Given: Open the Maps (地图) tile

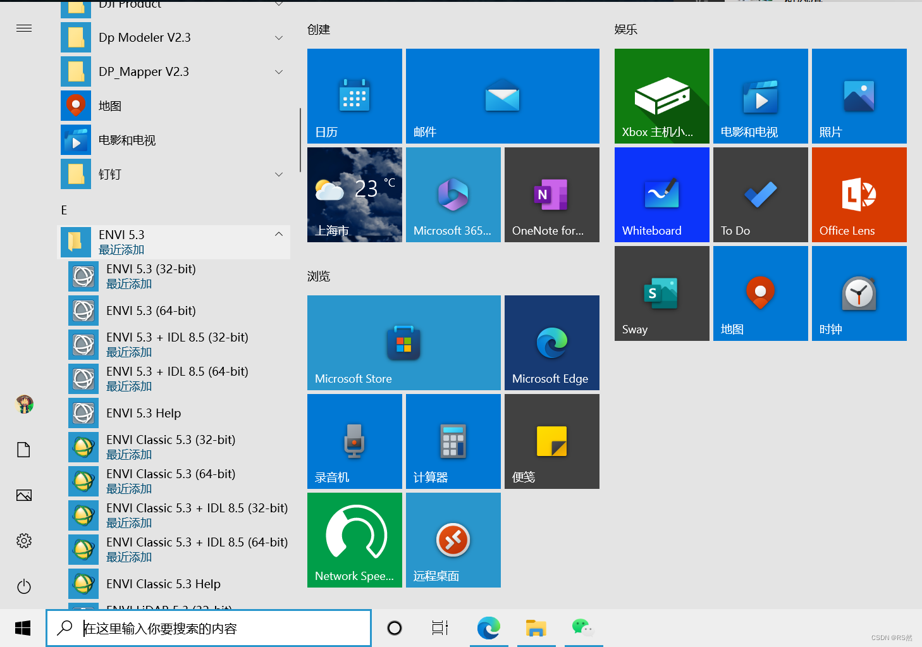Looking at the screenshot, I should pyautogui.click(x=761, y=293).
